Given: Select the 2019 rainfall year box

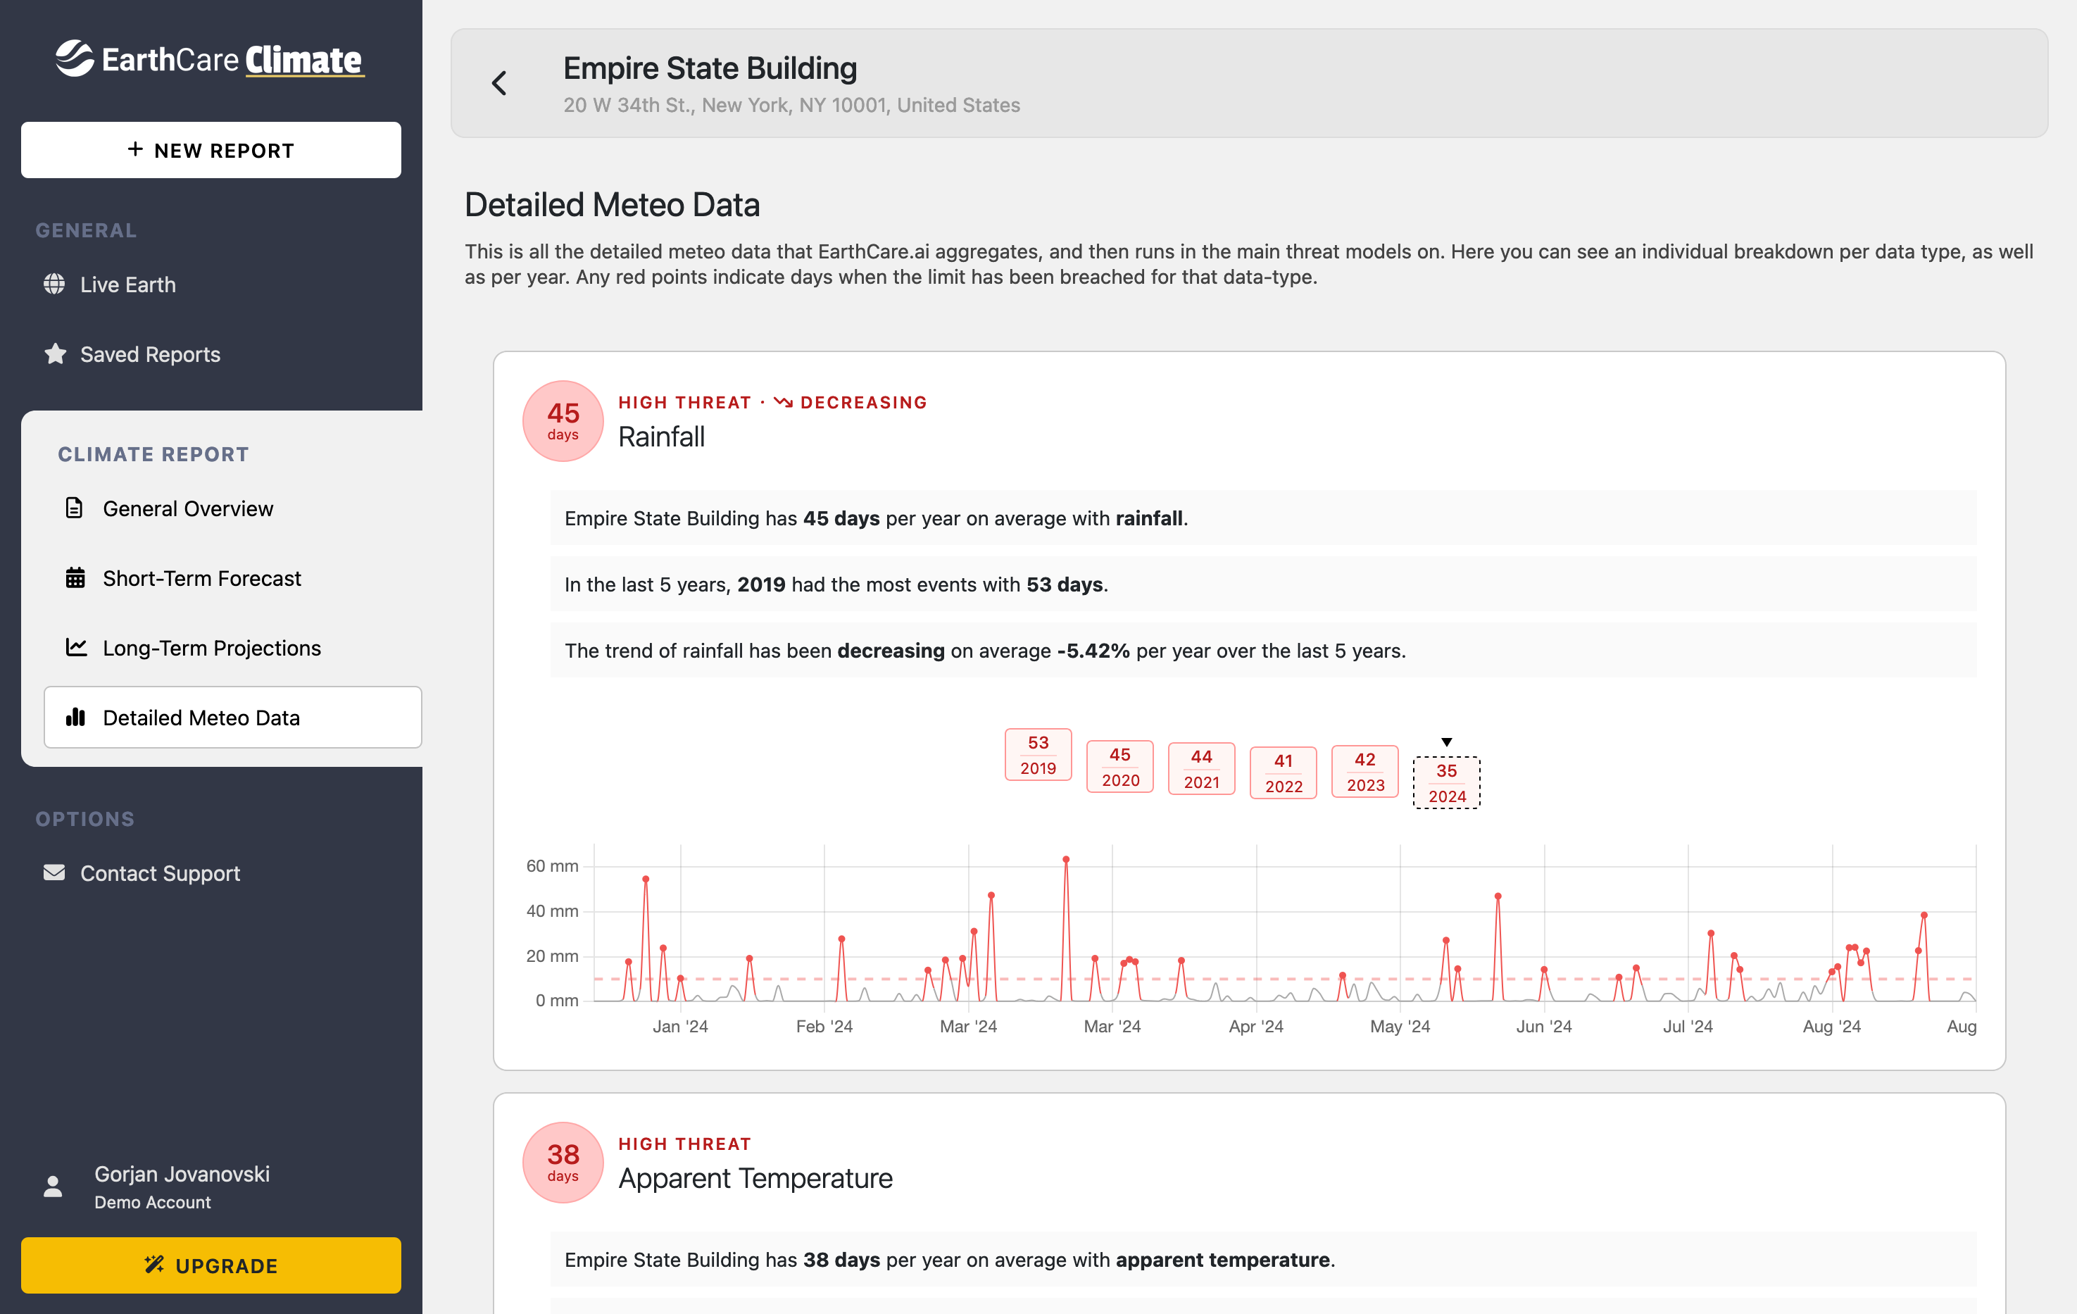Looking at the screenshot, I should (x=1038, y=754).
